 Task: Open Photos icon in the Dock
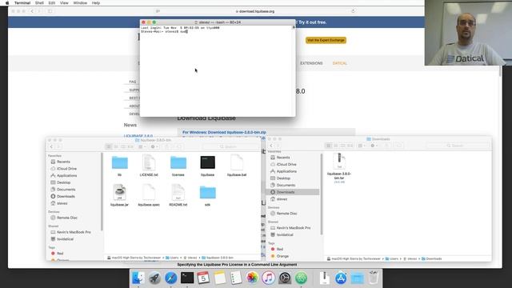point(252,278)
